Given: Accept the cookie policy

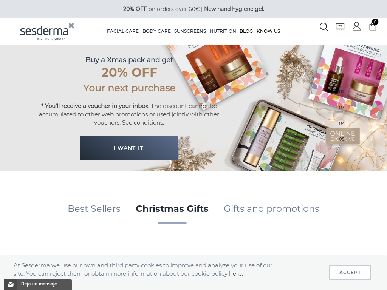Looking at the screenshot, I should pos(350,273).
